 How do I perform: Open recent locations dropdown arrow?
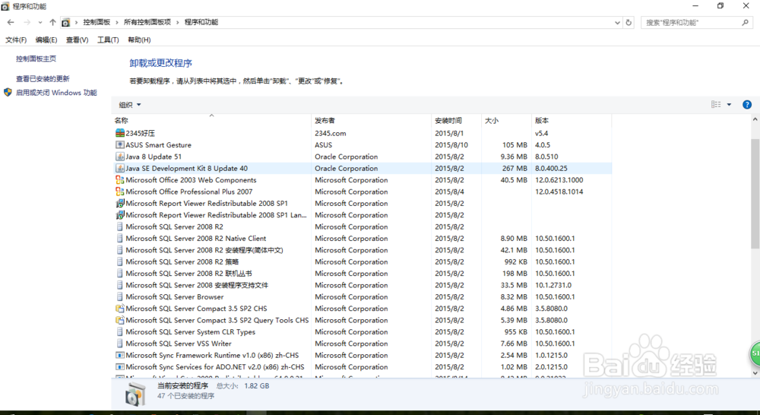click(x=40, y=22)
